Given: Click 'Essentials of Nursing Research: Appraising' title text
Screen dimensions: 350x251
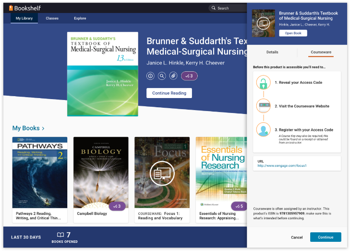Looking at the screenshot, I should (219, 216).
